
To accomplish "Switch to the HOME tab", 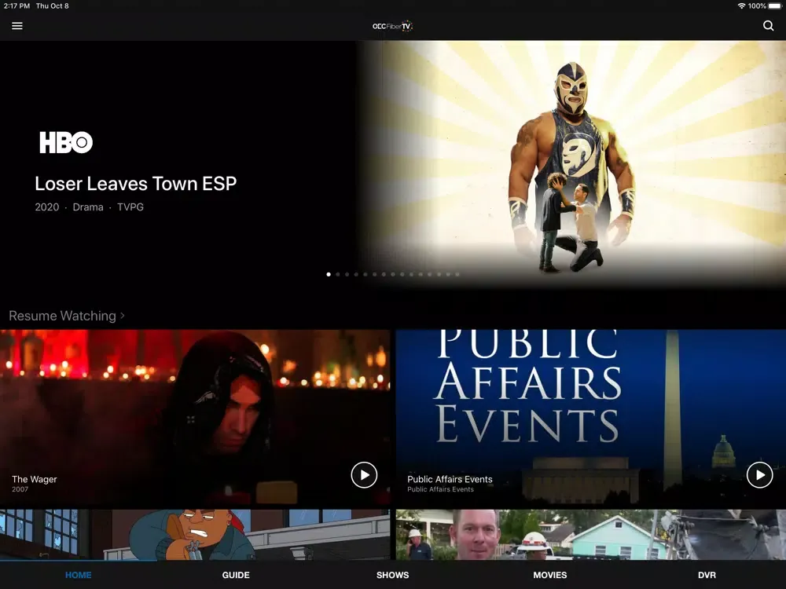I will [78, 575].
